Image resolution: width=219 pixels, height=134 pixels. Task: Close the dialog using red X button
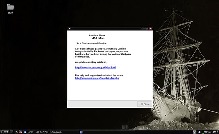pos(150,29)
